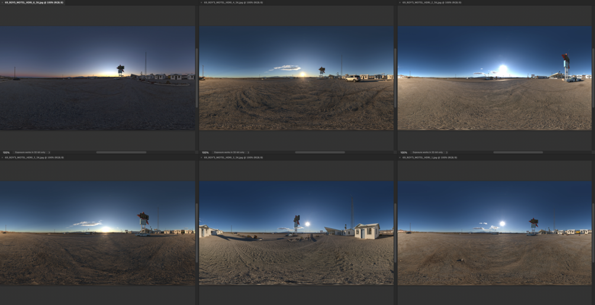This screenshot has height=305, width=595.
Task: Click the desert panorama in HDRI_1 window
Action: click(494, 233)
